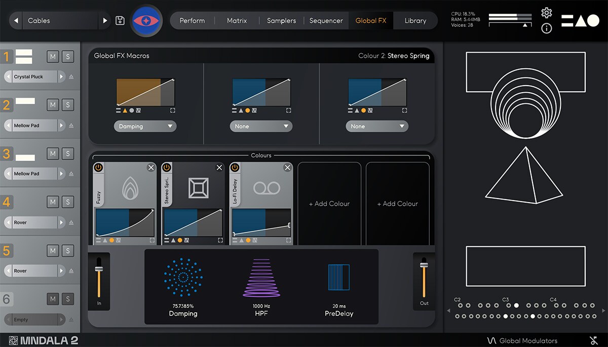Screen dimensions: 608x347
Task: Click the PreDelay square visual
Action: click(x=338, y=277)
